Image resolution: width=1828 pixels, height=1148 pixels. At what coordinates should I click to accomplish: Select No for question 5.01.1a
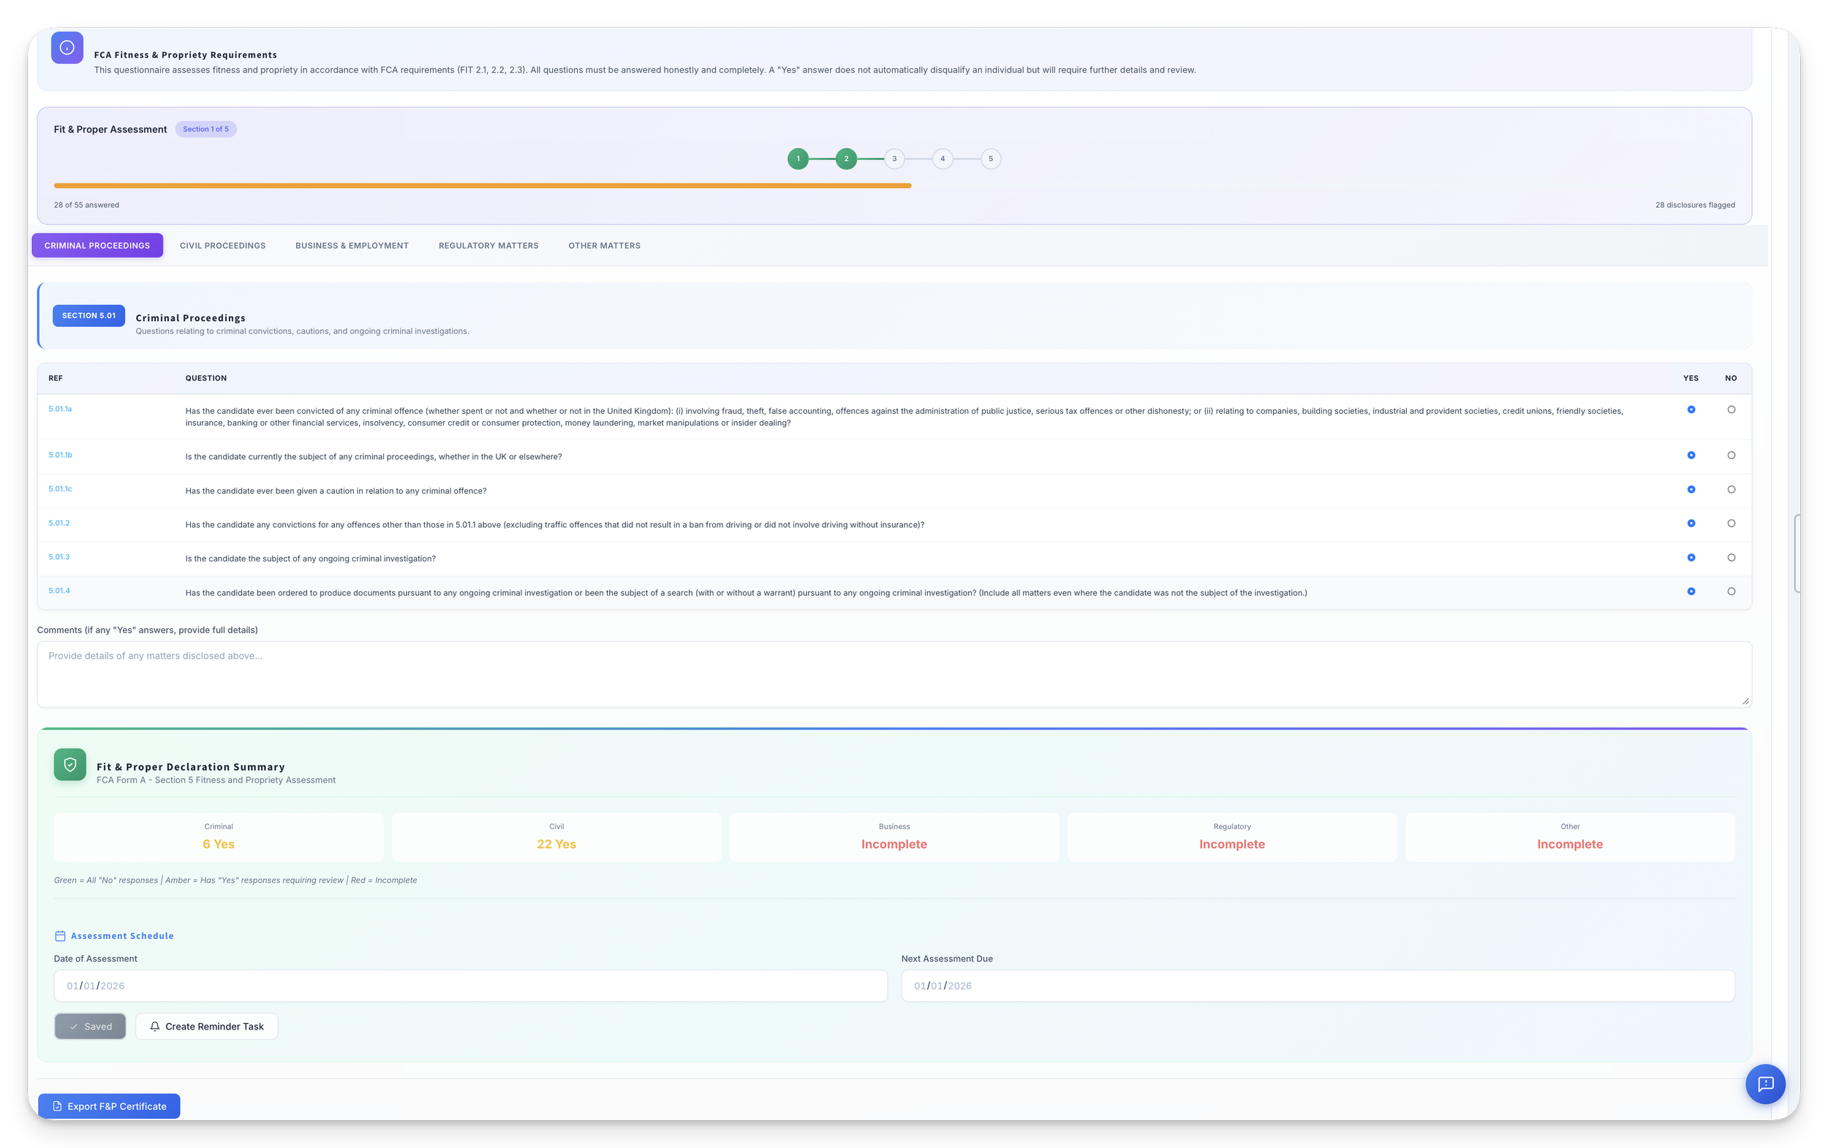point(1731,410)
